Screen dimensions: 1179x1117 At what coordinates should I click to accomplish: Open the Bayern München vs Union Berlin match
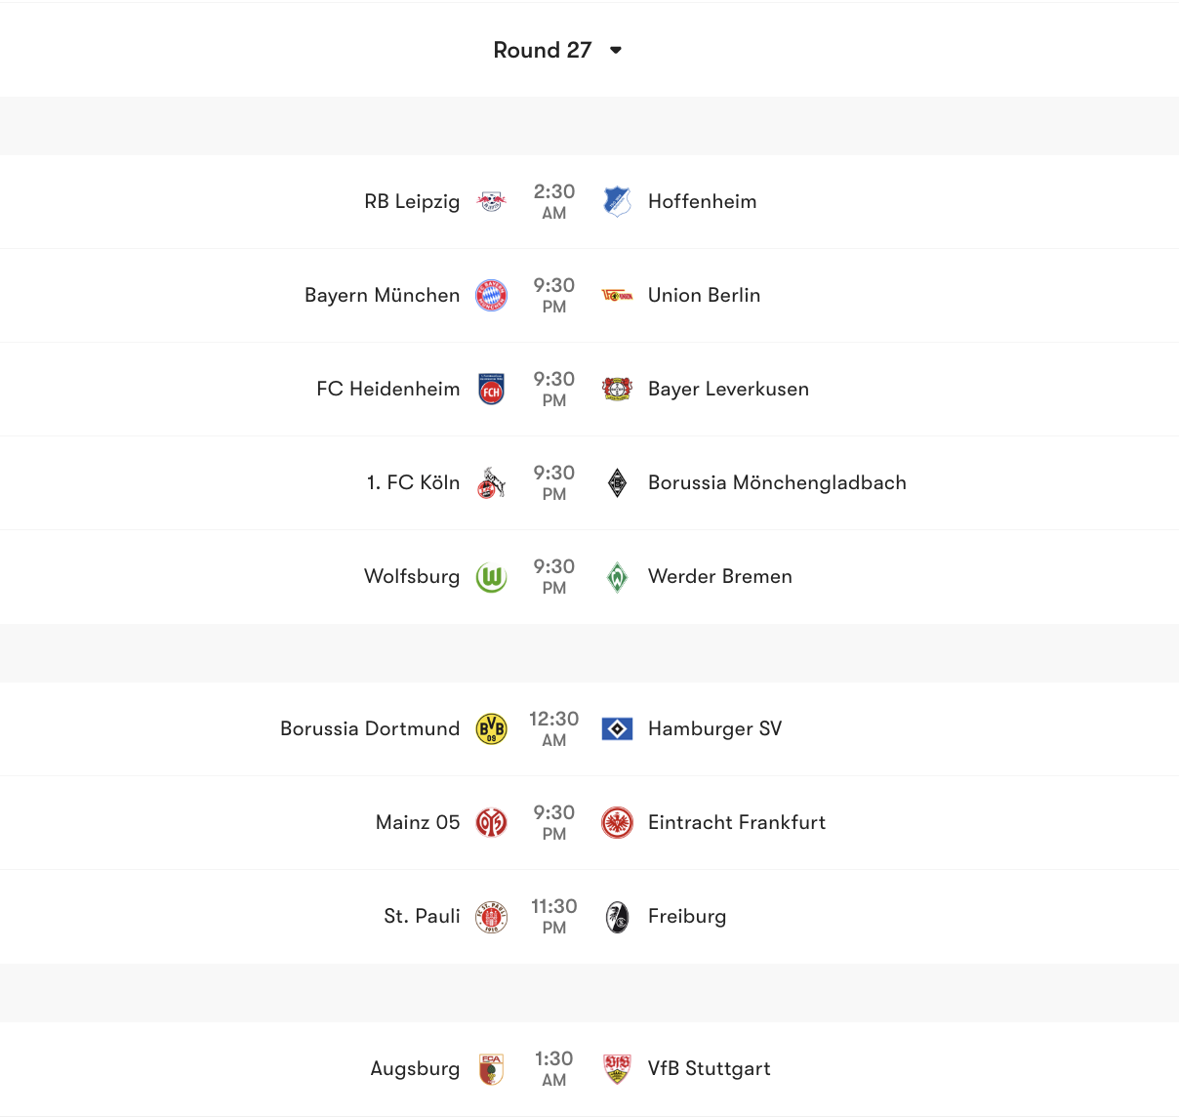554,295
